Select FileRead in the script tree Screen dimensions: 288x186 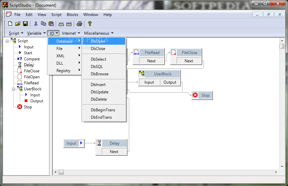coord(31,83)
